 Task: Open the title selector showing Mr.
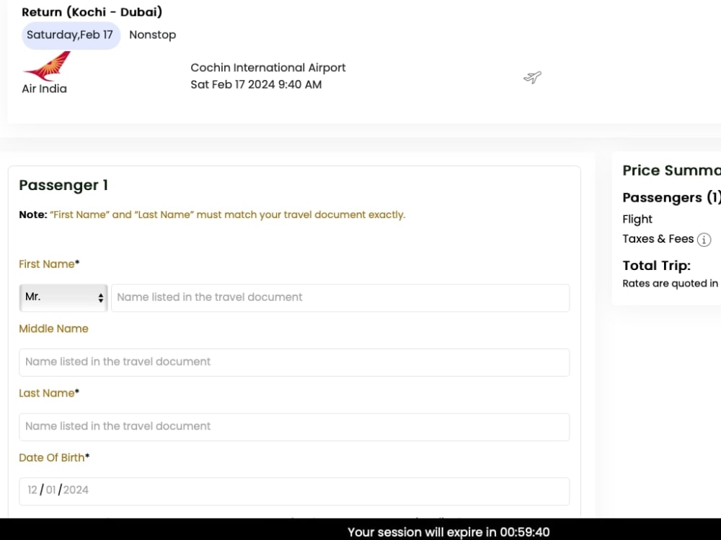(58, 297)
